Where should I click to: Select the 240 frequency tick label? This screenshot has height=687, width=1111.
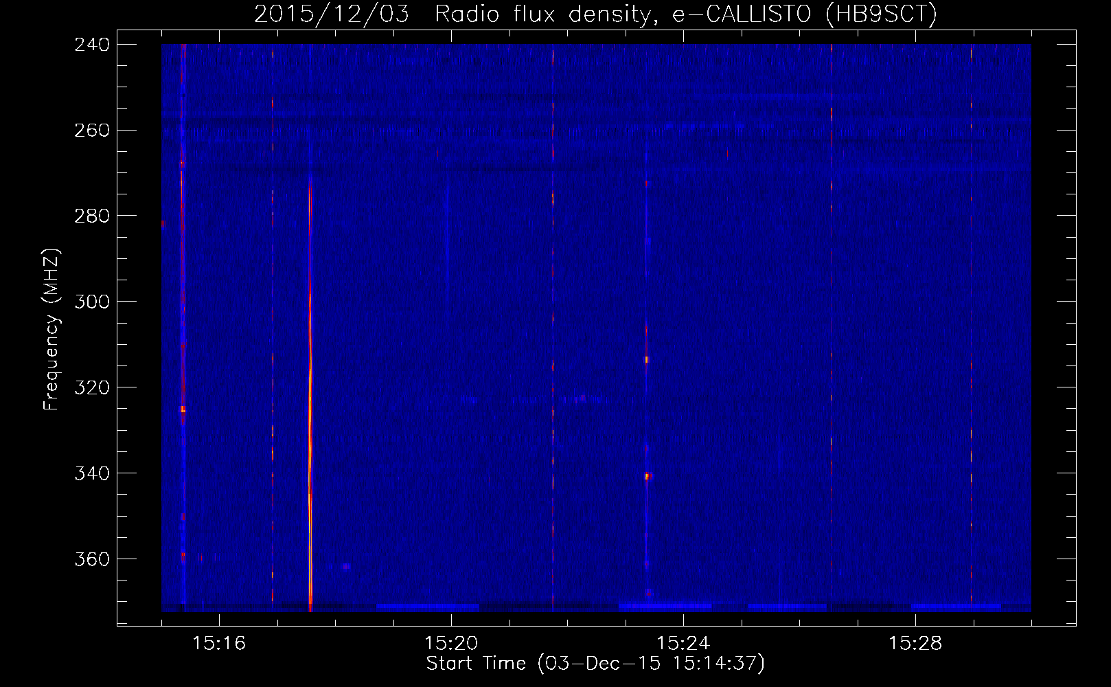pos(92,44)
